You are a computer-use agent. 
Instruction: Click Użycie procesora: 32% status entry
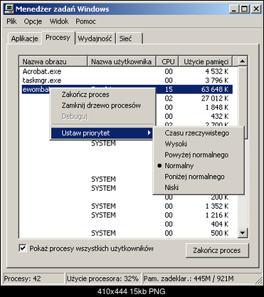coord(103,278)
